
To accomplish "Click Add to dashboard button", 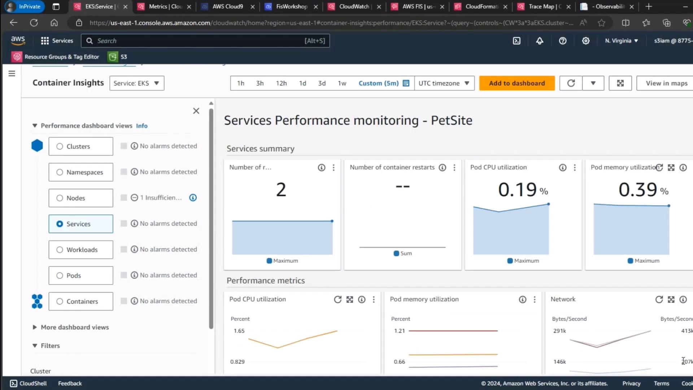I will tap(517, 83).
